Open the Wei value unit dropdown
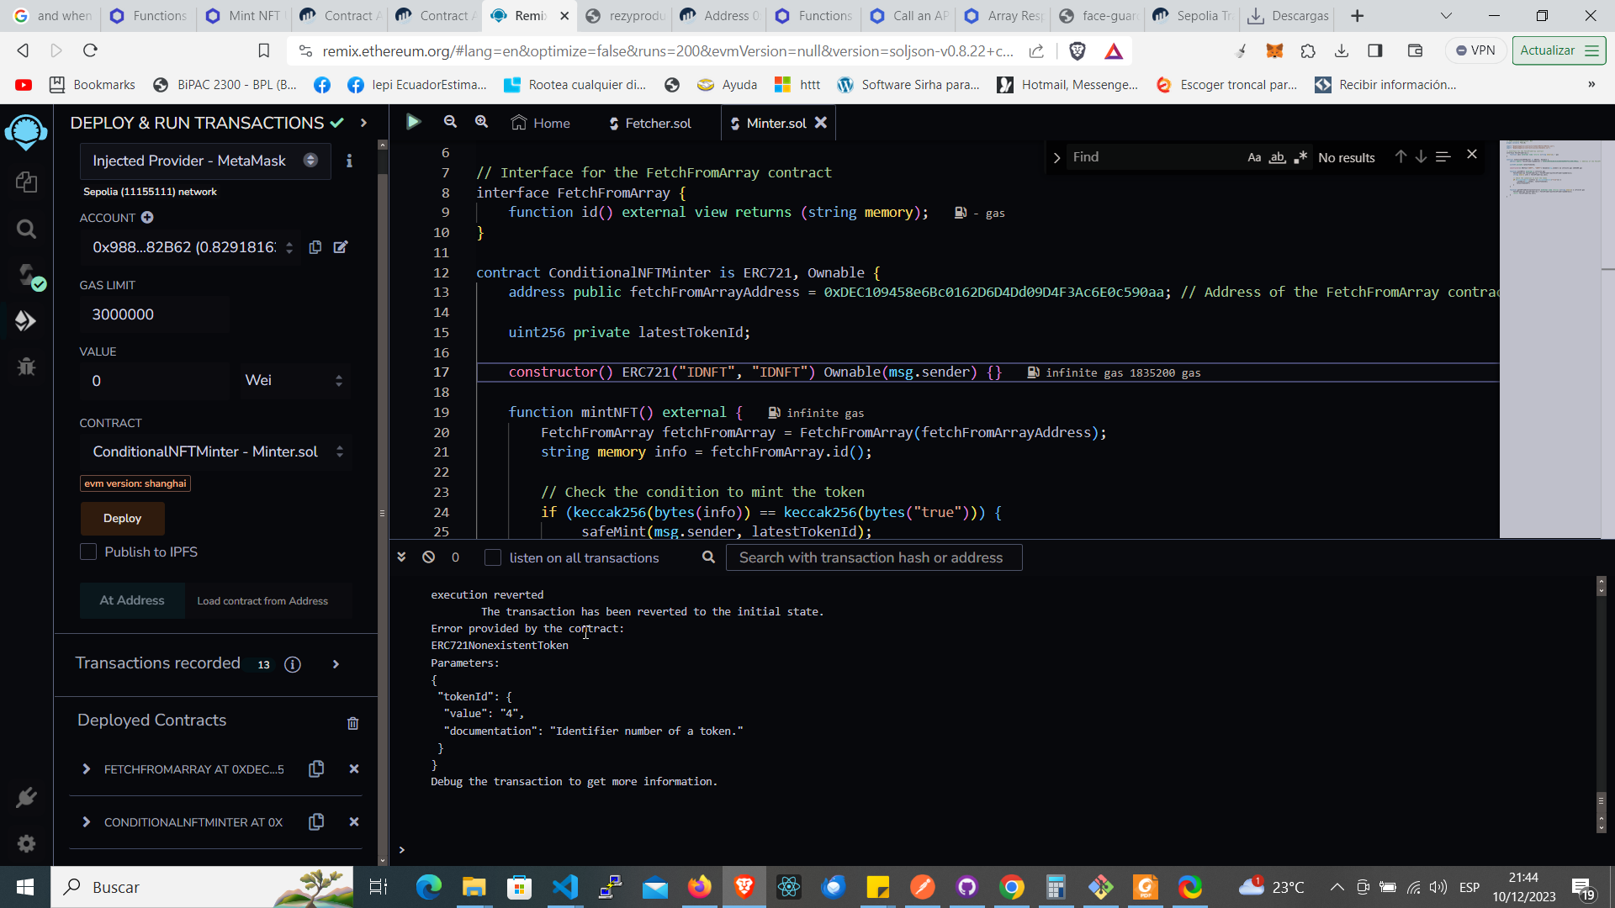Screen dimensions: 1615x908 pos(293,381)
